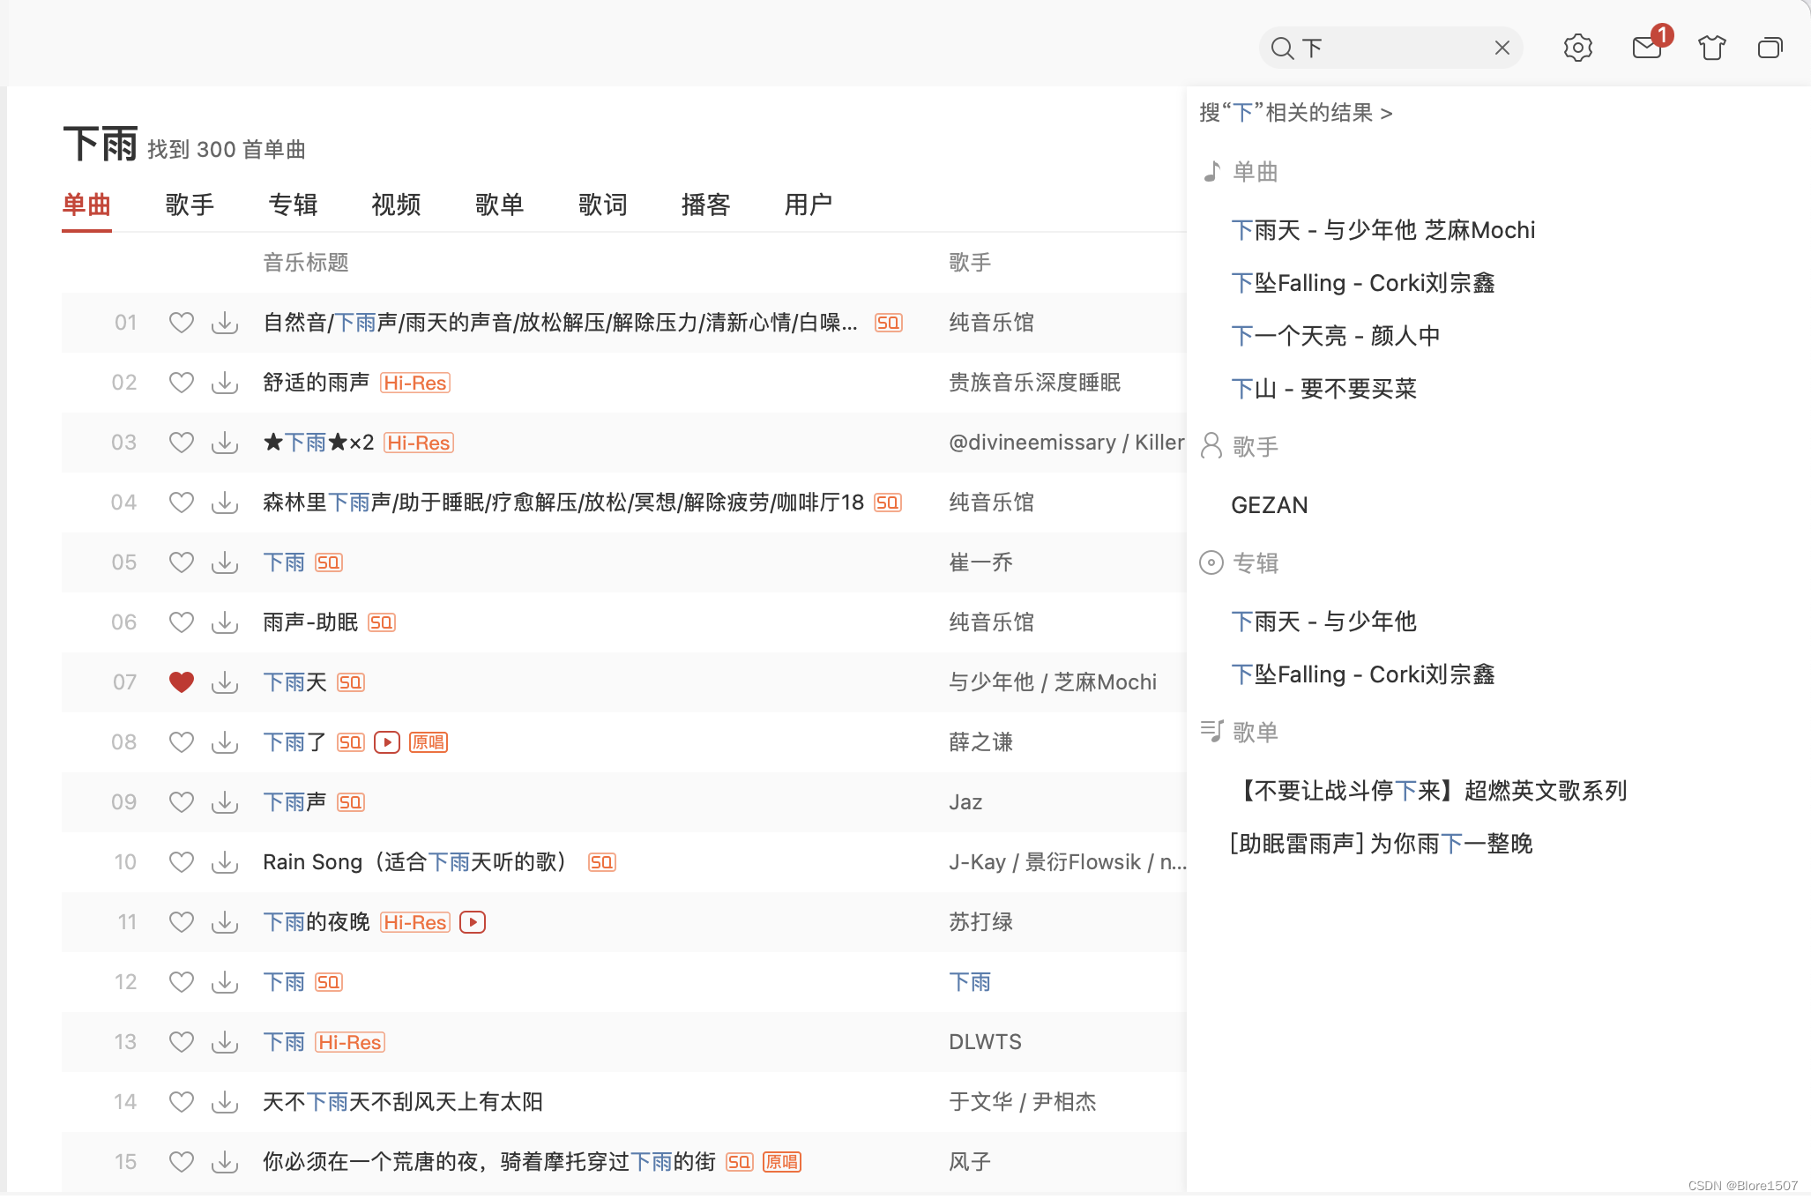Open the skin theme shirt icon
This screenshot has width=1811, height=1199.
1711,48
